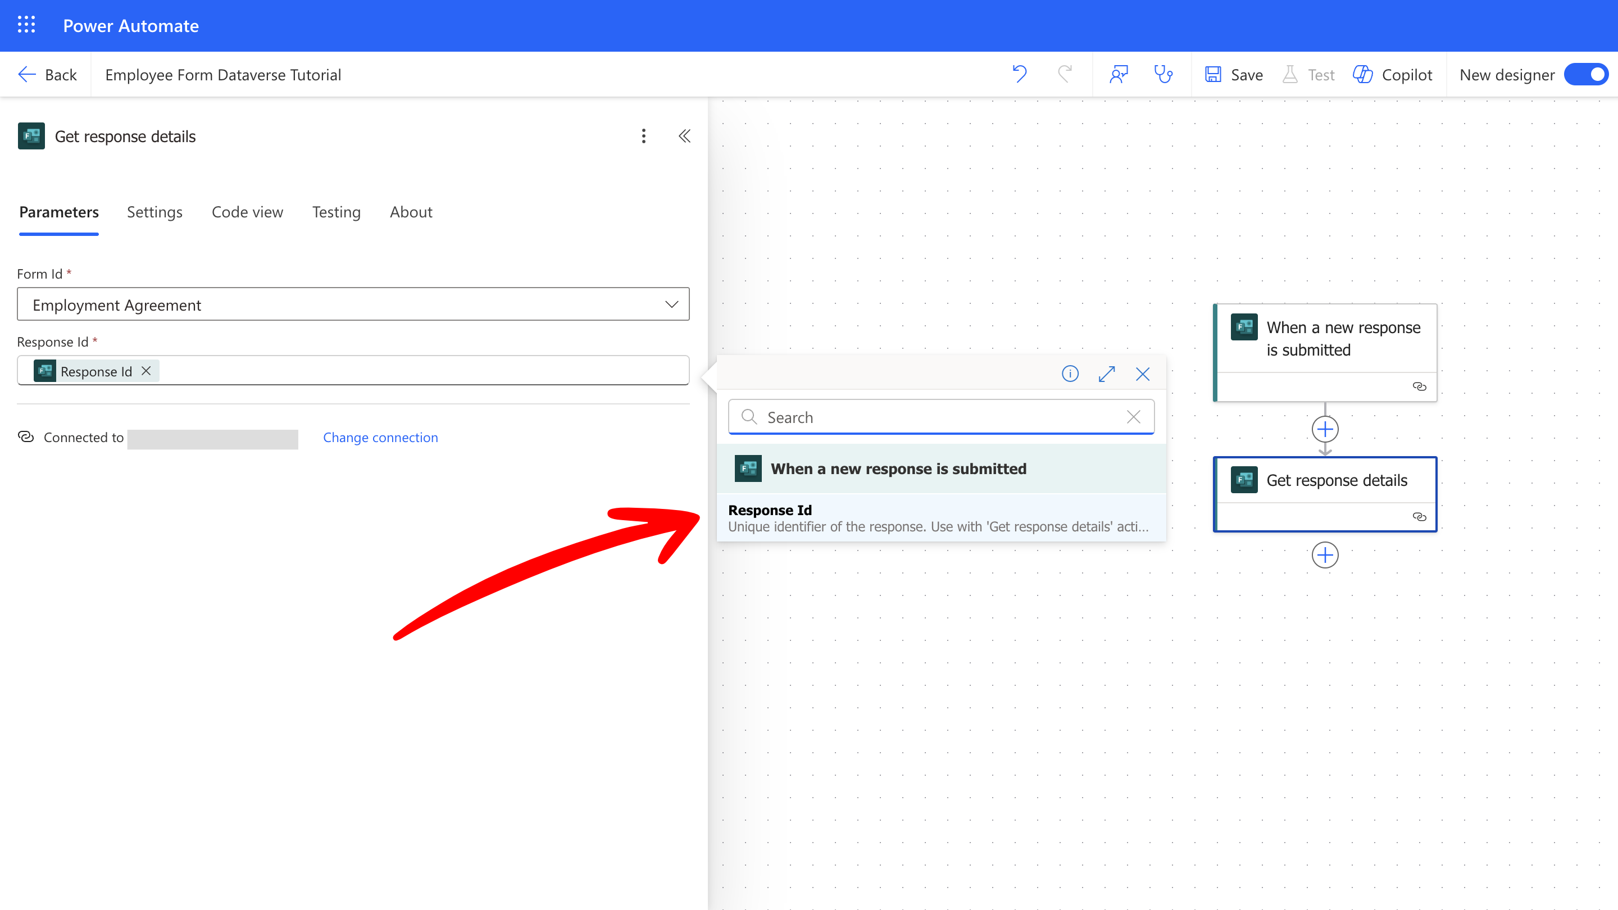This screenshot has height=910, width=1618.
Task: Open the Microsoft 365 app launcher
Action: point(26,25)
